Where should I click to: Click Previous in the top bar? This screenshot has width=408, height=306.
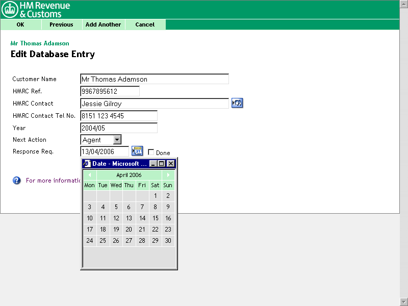coord(61,24)
